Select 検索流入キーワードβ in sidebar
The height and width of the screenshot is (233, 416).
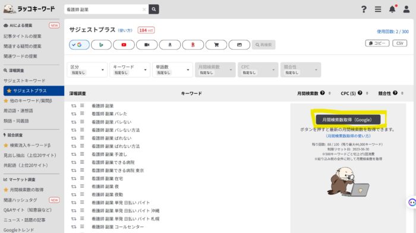coord(27,145)
